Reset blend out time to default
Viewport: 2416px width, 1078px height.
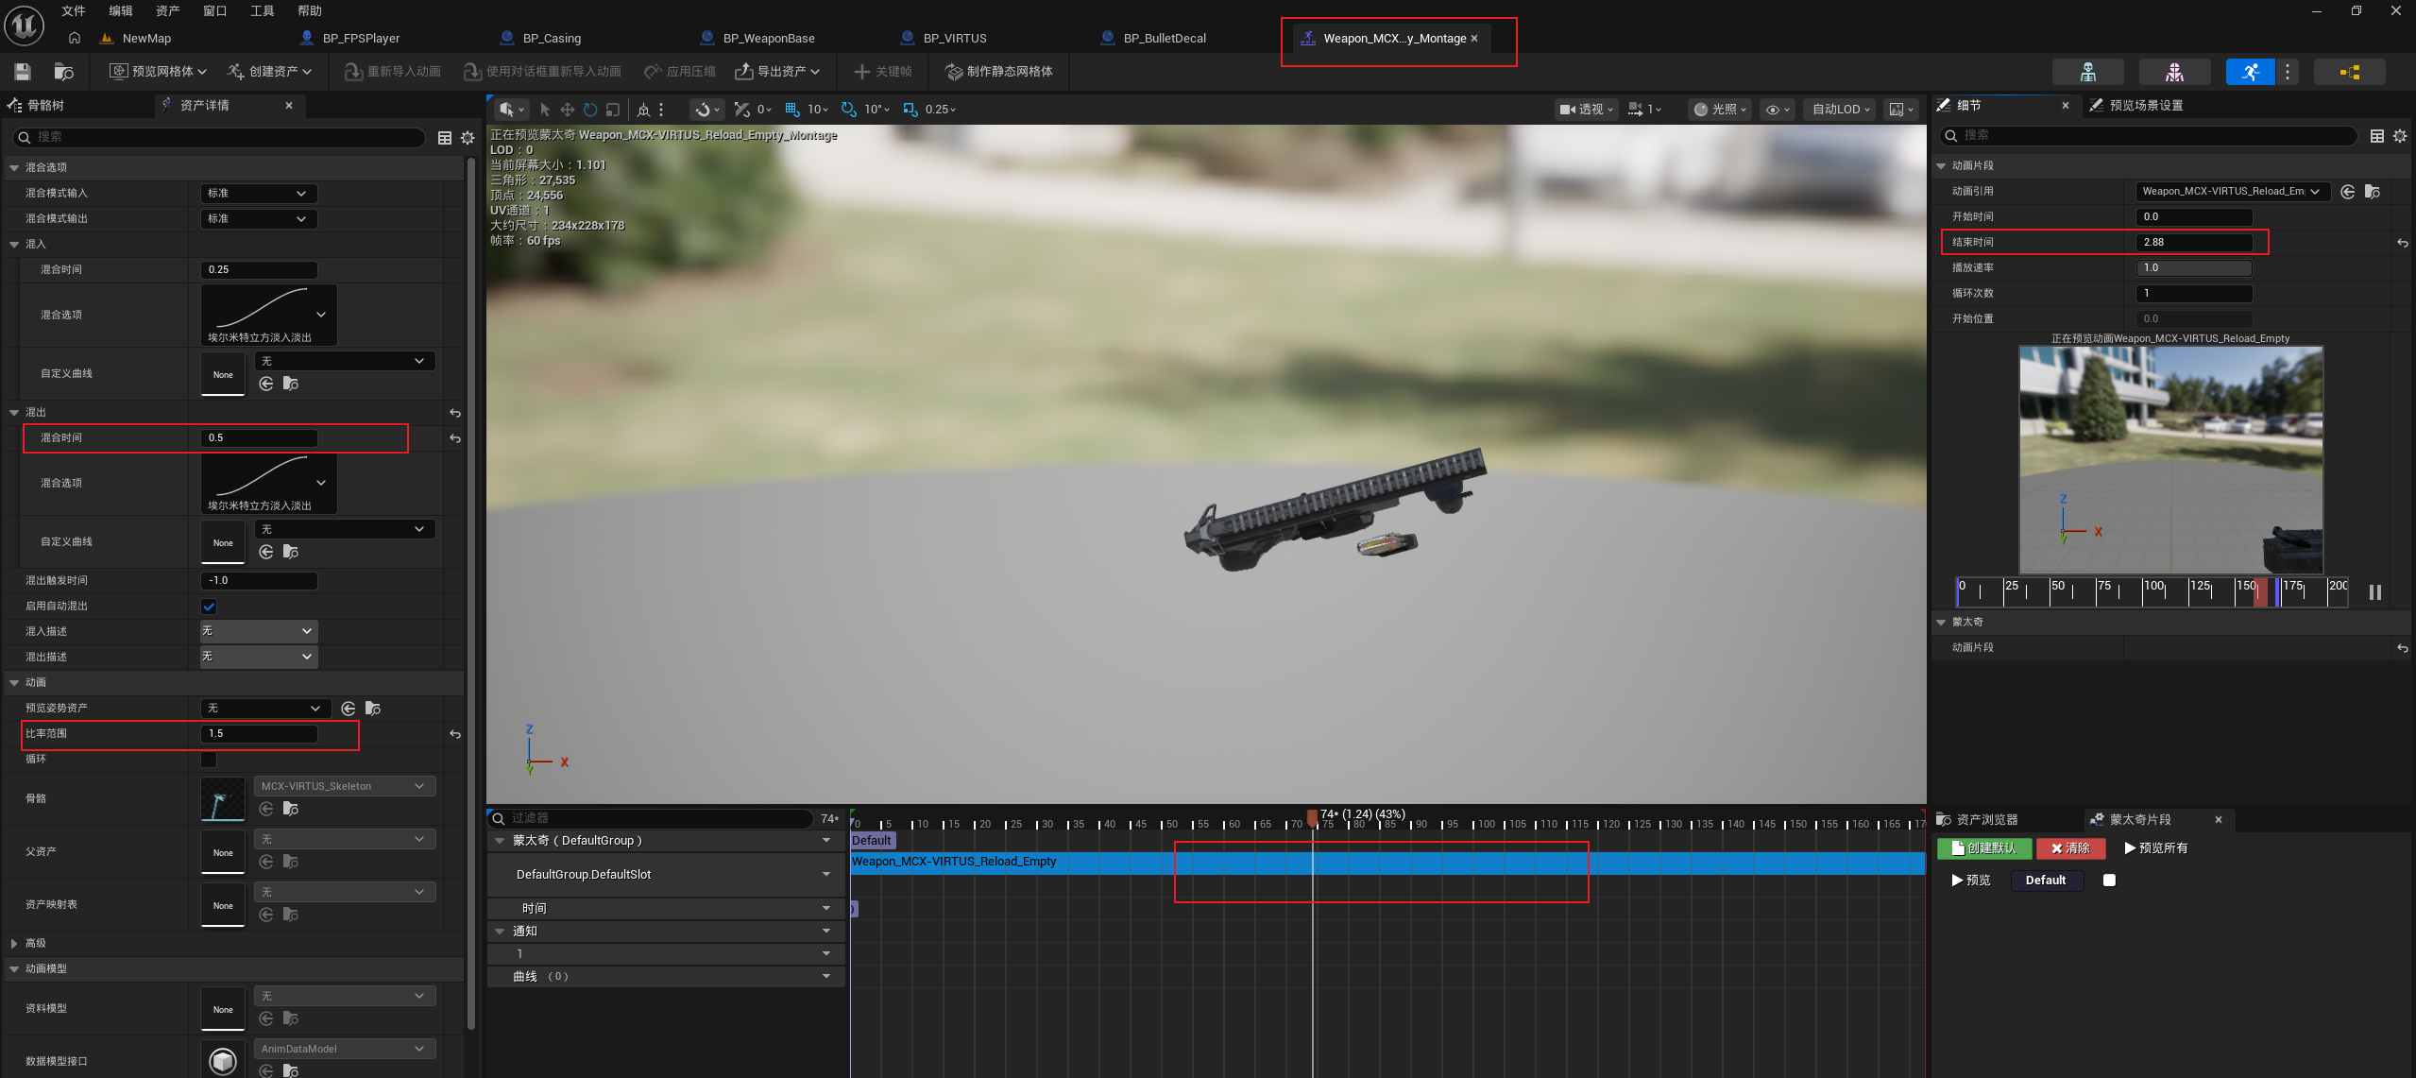tap(455, 438)
